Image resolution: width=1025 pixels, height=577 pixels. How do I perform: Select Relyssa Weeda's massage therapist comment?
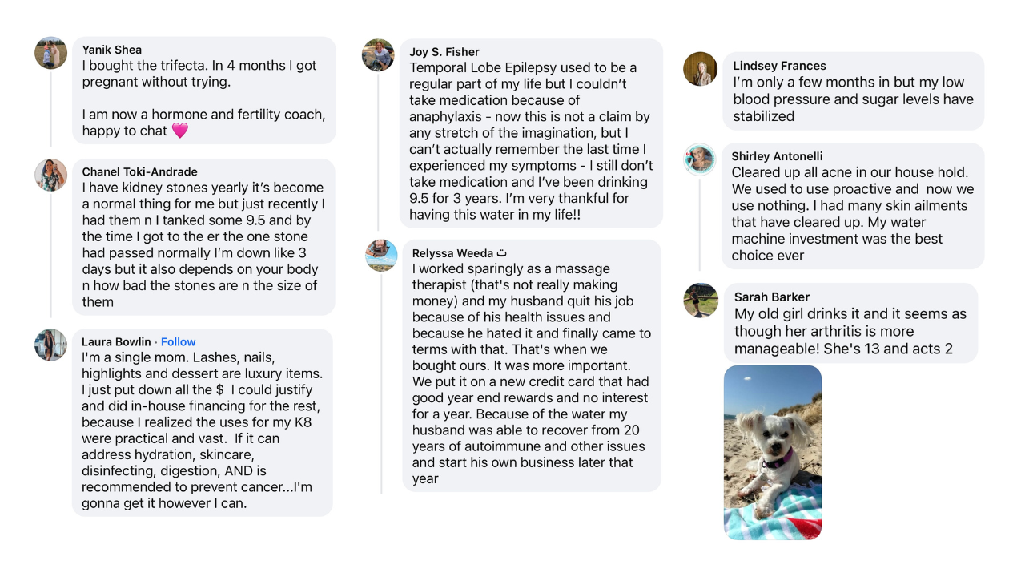[x=532, y=365]
